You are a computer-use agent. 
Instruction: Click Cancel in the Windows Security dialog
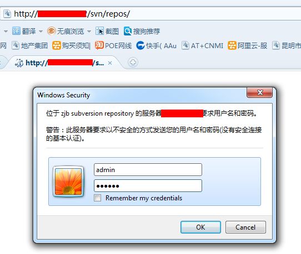pyautogui.click(x=245, y=227)
